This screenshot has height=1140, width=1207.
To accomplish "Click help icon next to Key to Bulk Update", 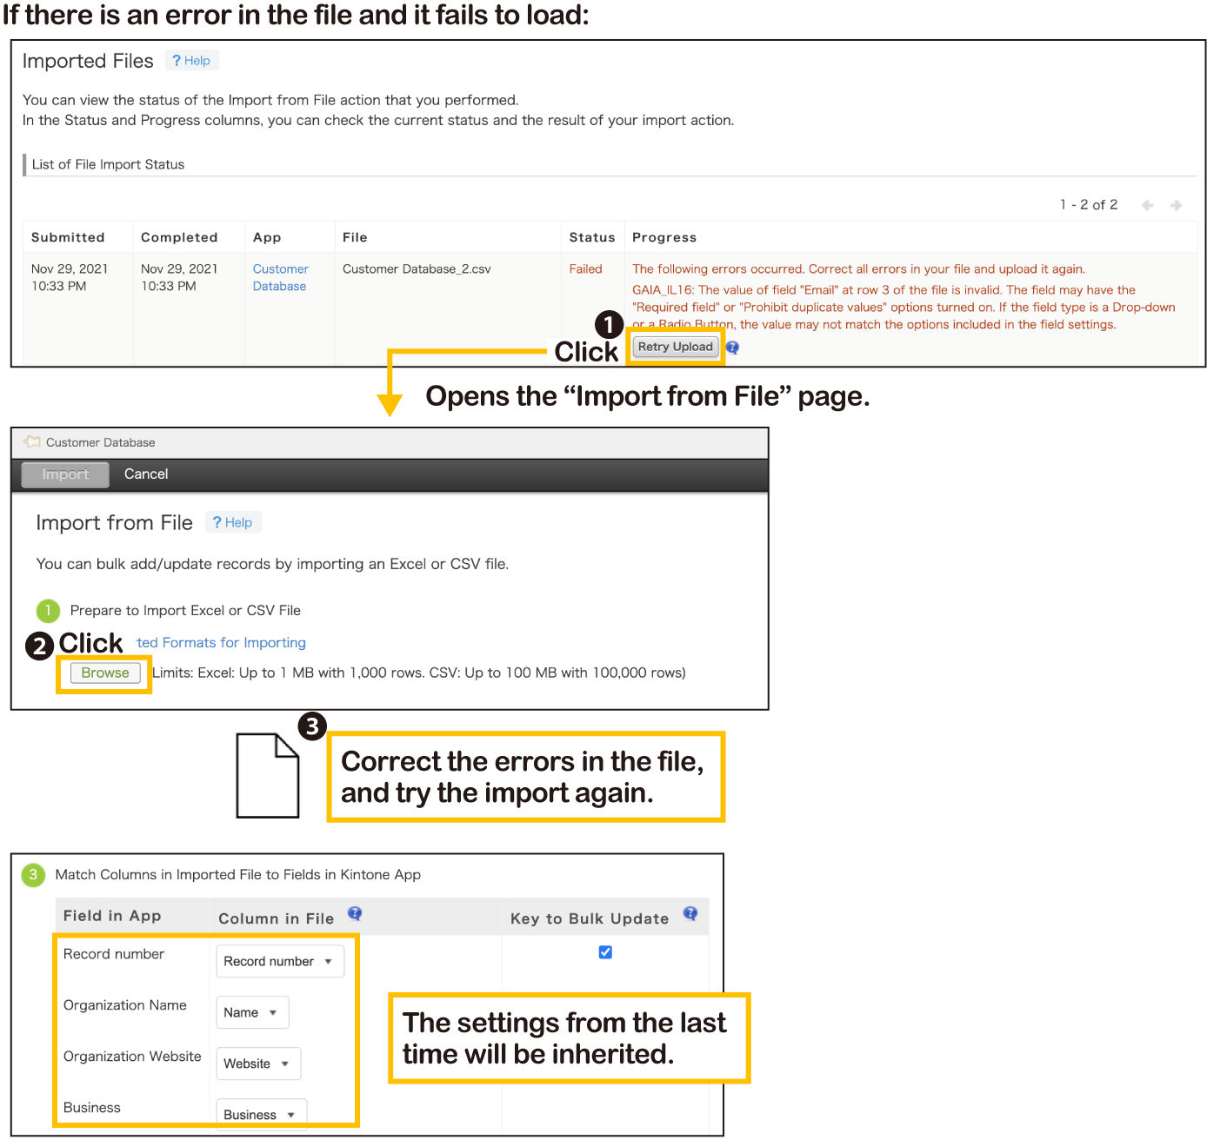I will point(690,913).
